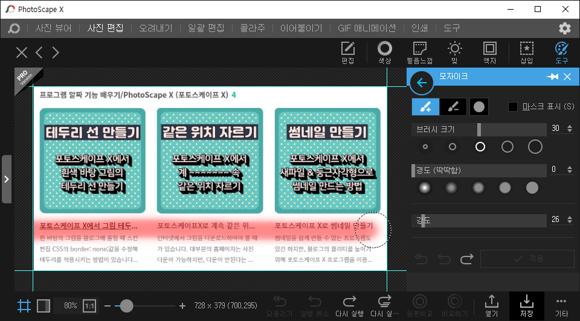This screenshot has width=580, height=321.
Task: Adjust the 강도 slider
Action: [x=479, y=220]
